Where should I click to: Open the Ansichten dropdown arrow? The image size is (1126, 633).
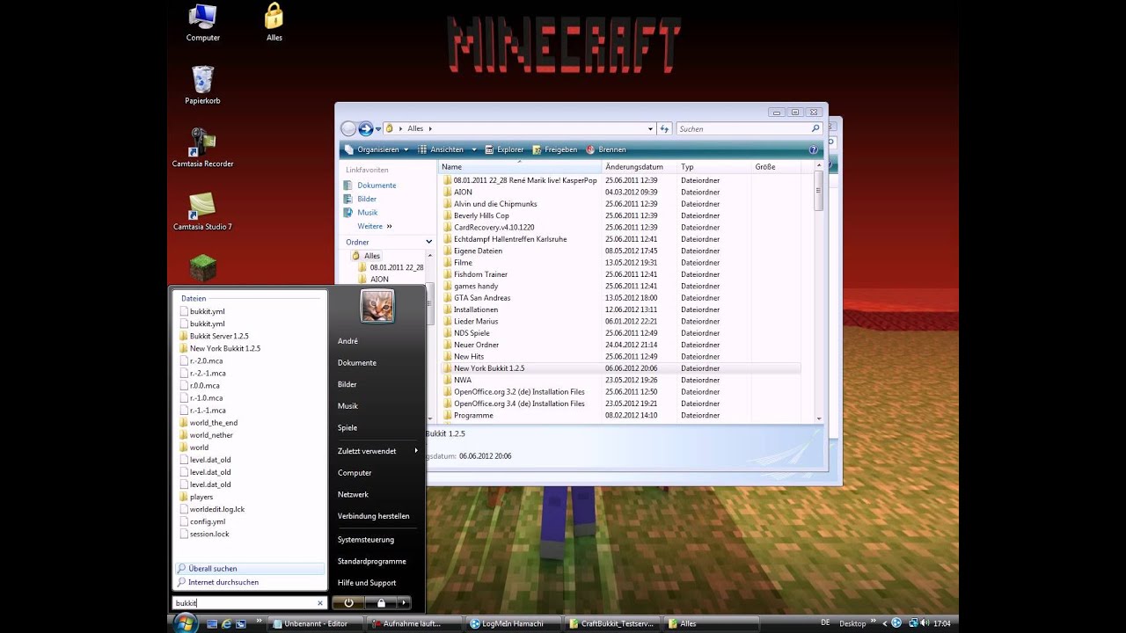[x=474, y=149]
